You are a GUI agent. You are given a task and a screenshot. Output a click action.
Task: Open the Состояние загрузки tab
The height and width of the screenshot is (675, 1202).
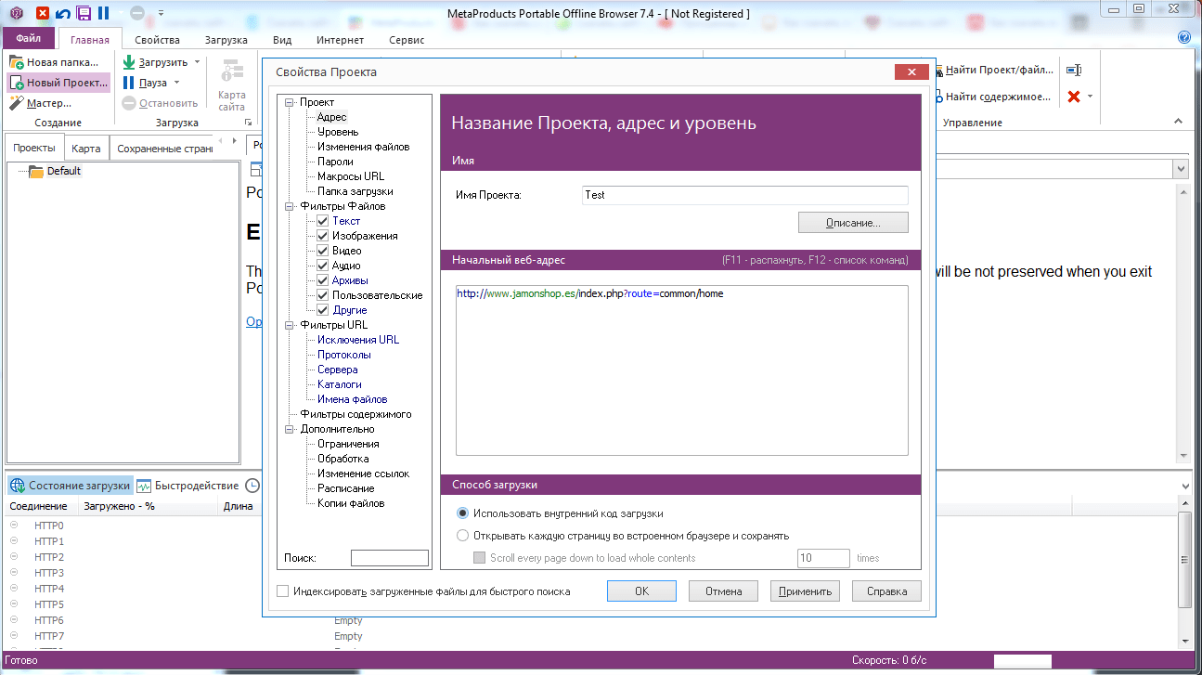(x=71, y=486)
